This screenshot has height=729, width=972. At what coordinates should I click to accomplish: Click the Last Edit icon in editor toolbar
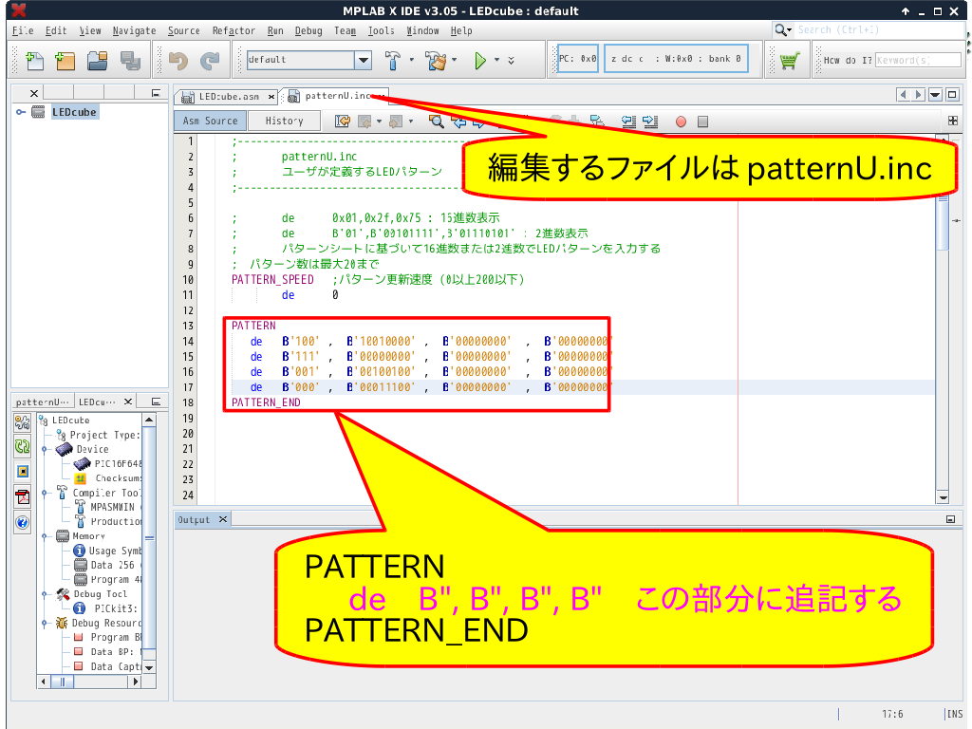342,121
